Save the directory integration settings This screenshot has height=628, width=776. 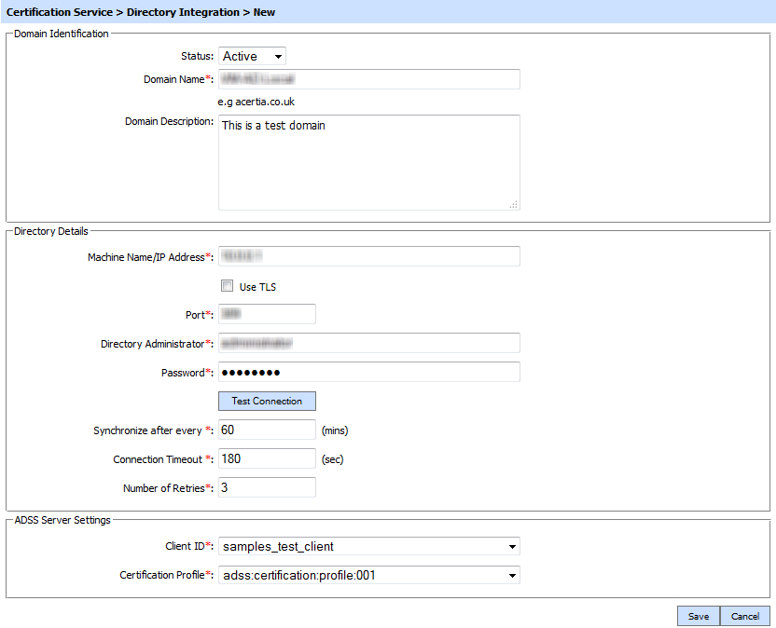698,616
